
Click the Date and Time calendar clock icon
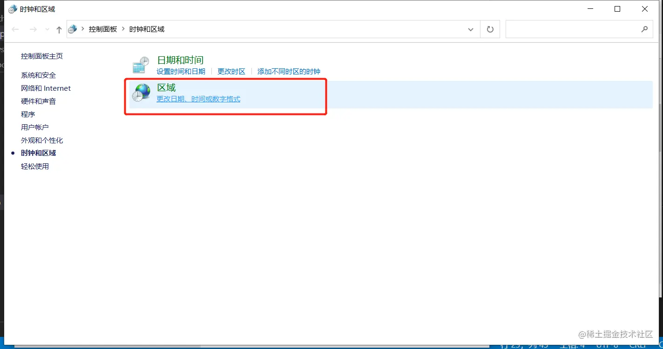(x=141, y=65)
